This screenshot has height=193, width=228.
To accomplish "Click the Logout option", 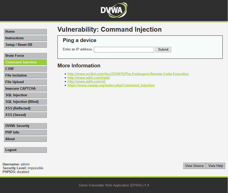I will 25,150.
